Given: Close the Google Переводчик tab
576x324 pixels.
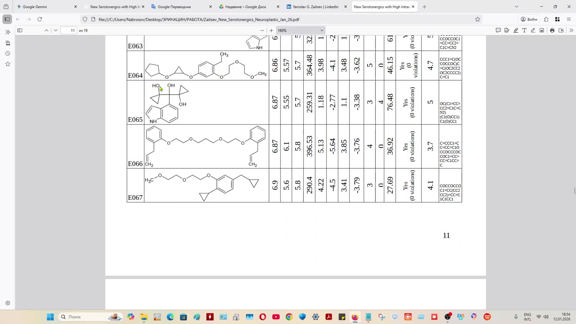Looking at the screenshot, I should coord(210,7).
